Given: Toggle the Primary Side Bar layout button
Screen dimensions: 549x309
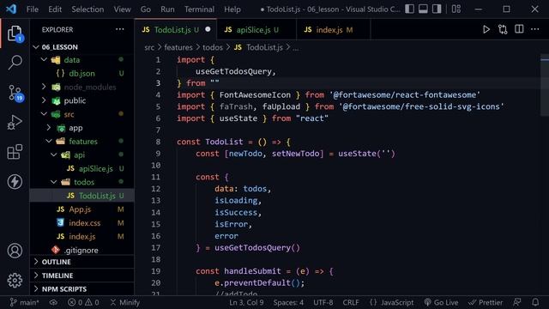Looking at the screenshot, I should 409,9.
